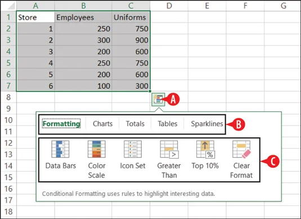
Task: Click Store cell containing 2
Action: [35, 40]
